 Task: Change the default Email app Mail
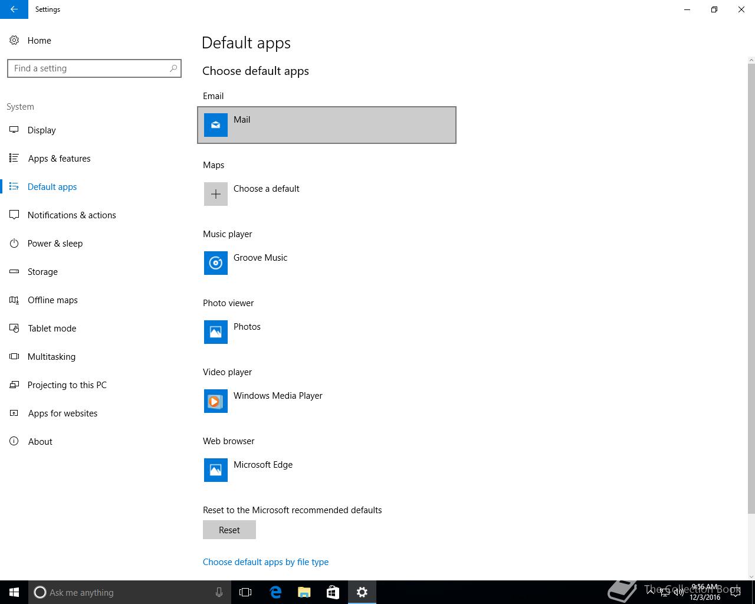[x=327, y=125]
